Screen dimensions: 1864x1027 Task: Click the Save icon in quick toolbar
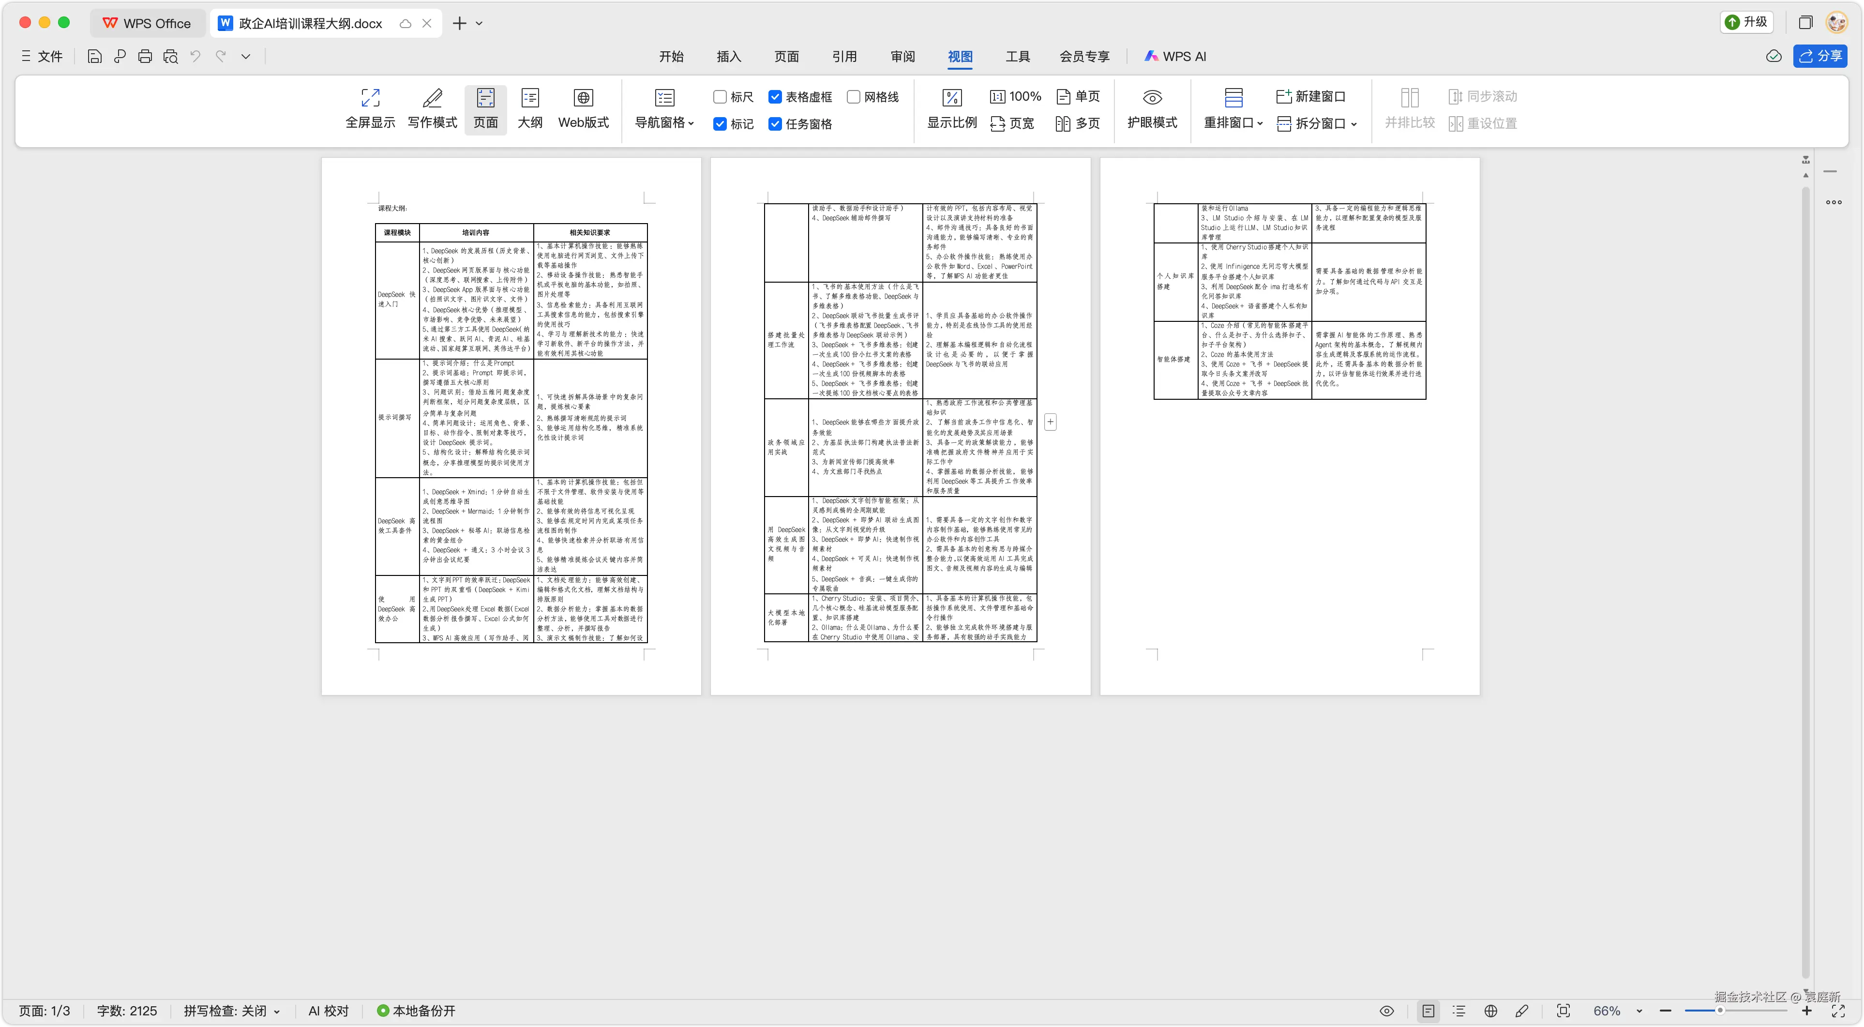[95, 57]
